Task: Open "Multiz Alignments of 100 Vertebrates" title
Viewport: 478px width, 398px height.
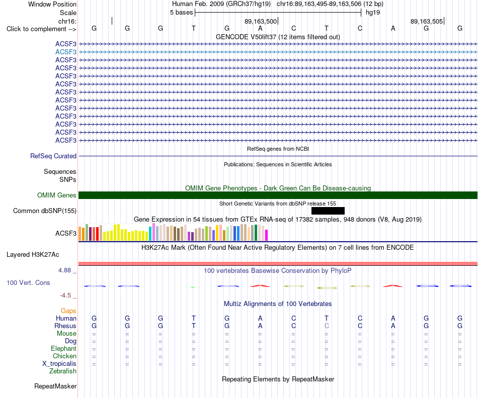Action: click(x=278, y=304)
